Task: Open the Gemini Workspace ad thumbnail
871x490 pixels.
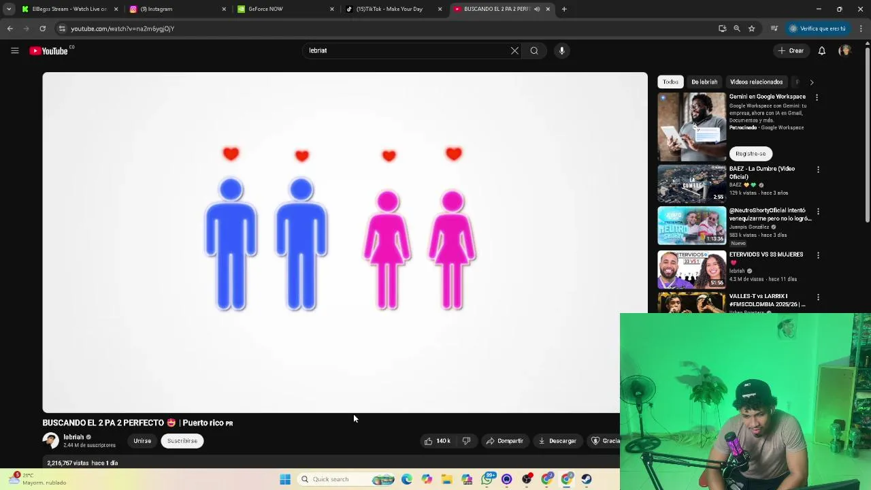Action: click(x=691, y=127)
